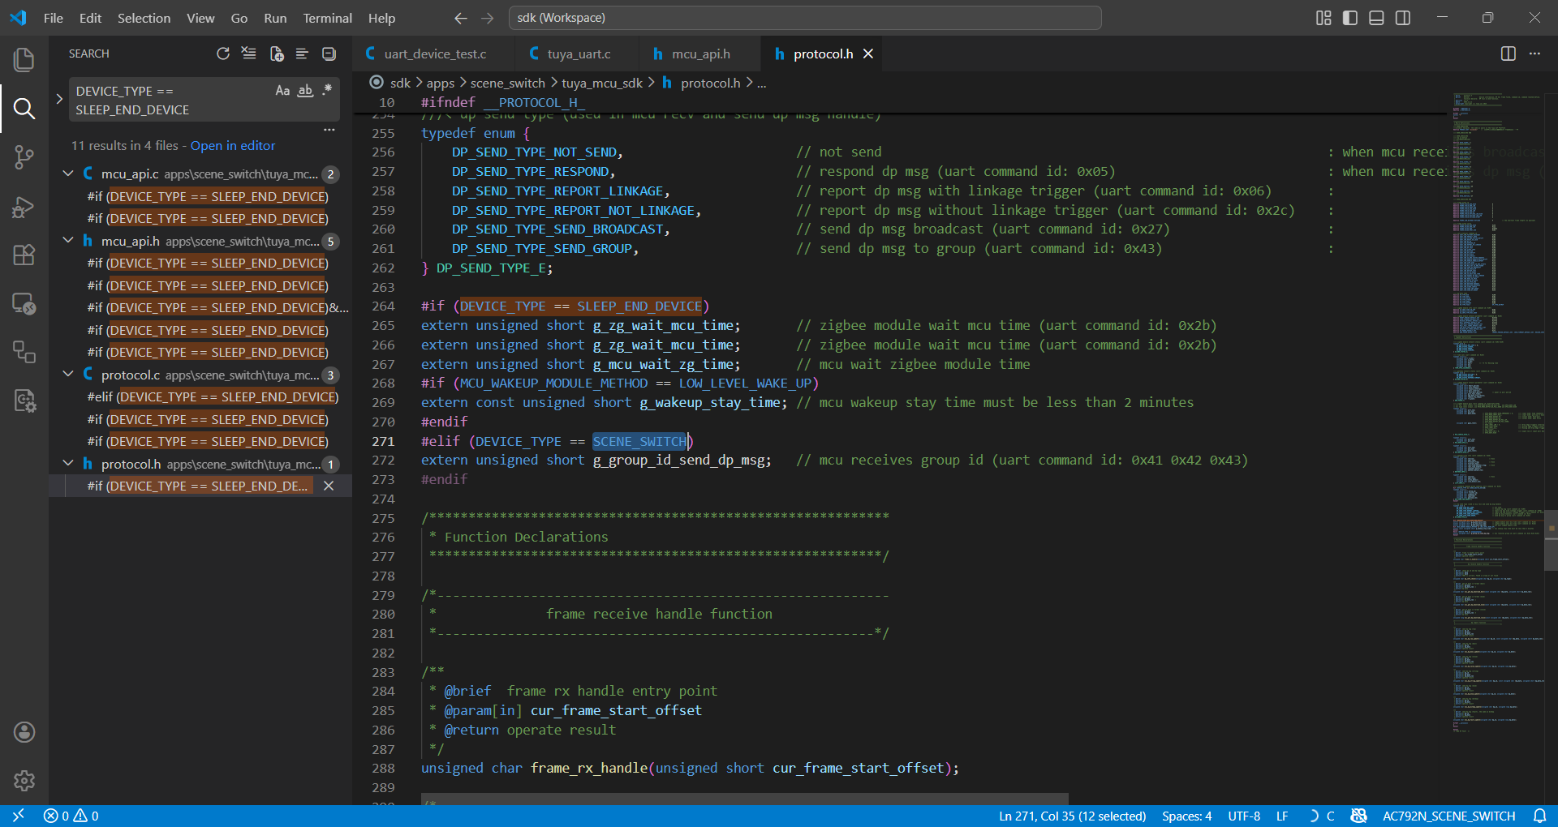Clear search results in Search panel
The image size is (1558, 827).
pos(249,54)
